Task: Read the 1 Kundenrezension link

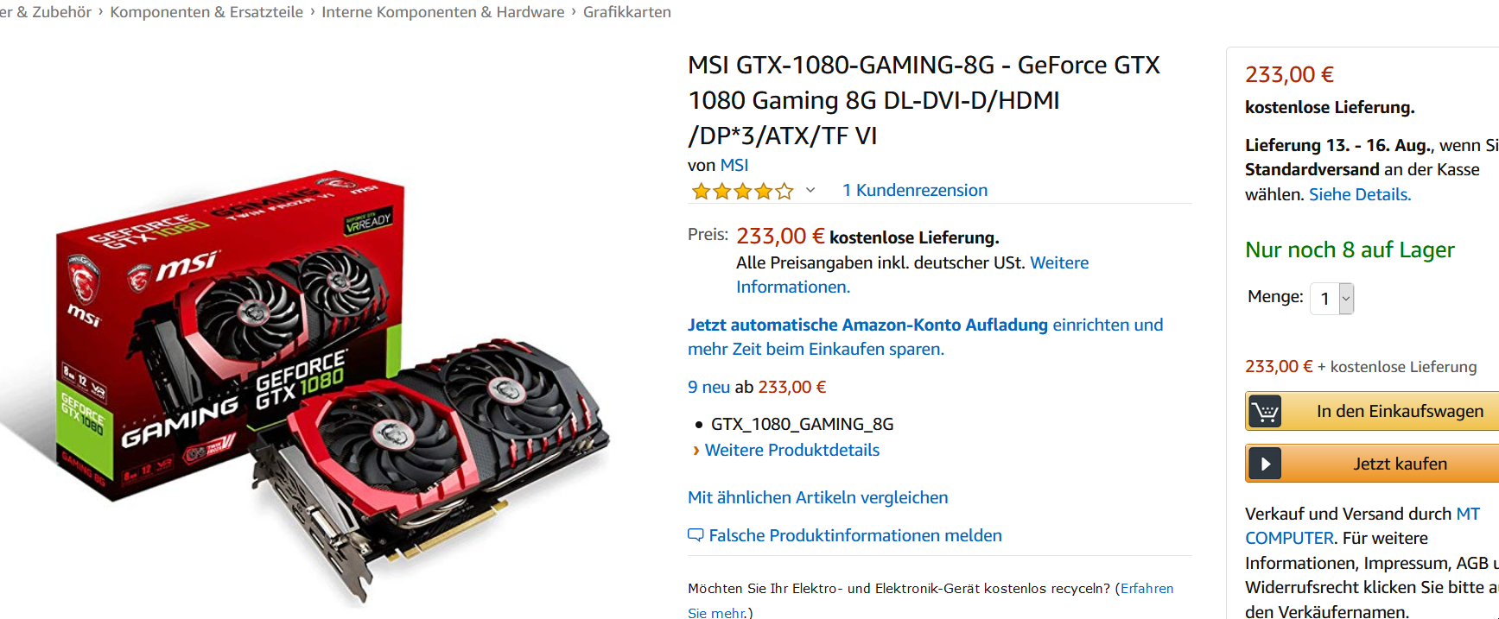Action: (x=915, y=190)
